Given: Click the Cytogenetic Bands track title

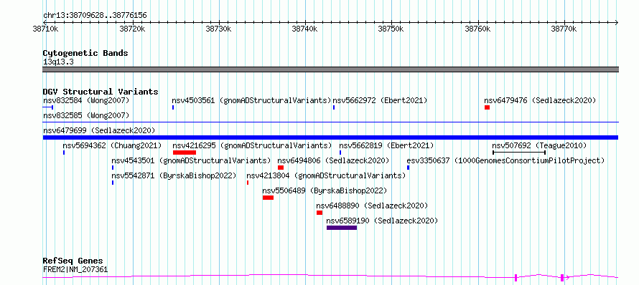Looking at the screenshot, I should [85, 53].
